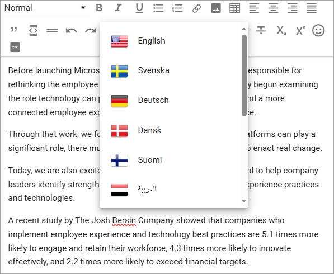The height and width of the screenshot is (274, 334).
Task: Apply superscript formatting
Action: click(x=300, y=30)
